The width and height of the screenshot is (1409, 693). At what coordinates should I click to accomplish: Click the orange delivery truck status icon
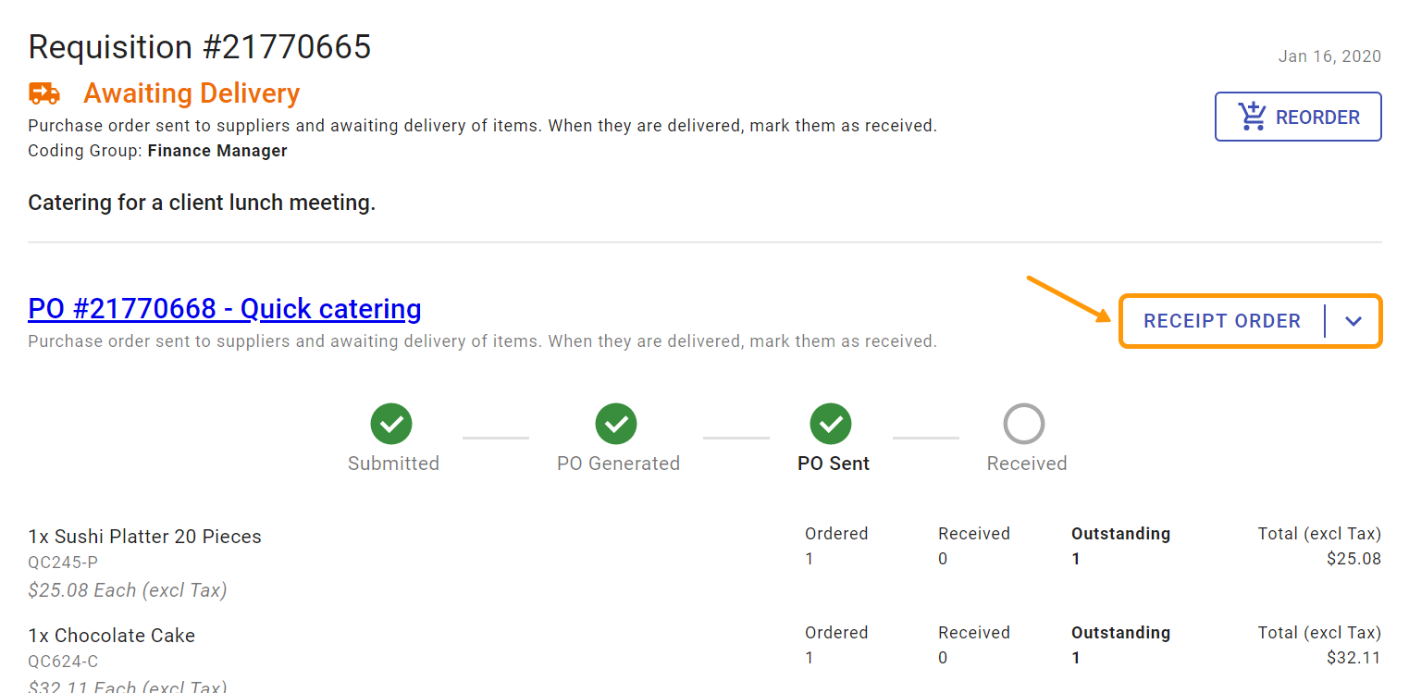click(x=44, y=93)
